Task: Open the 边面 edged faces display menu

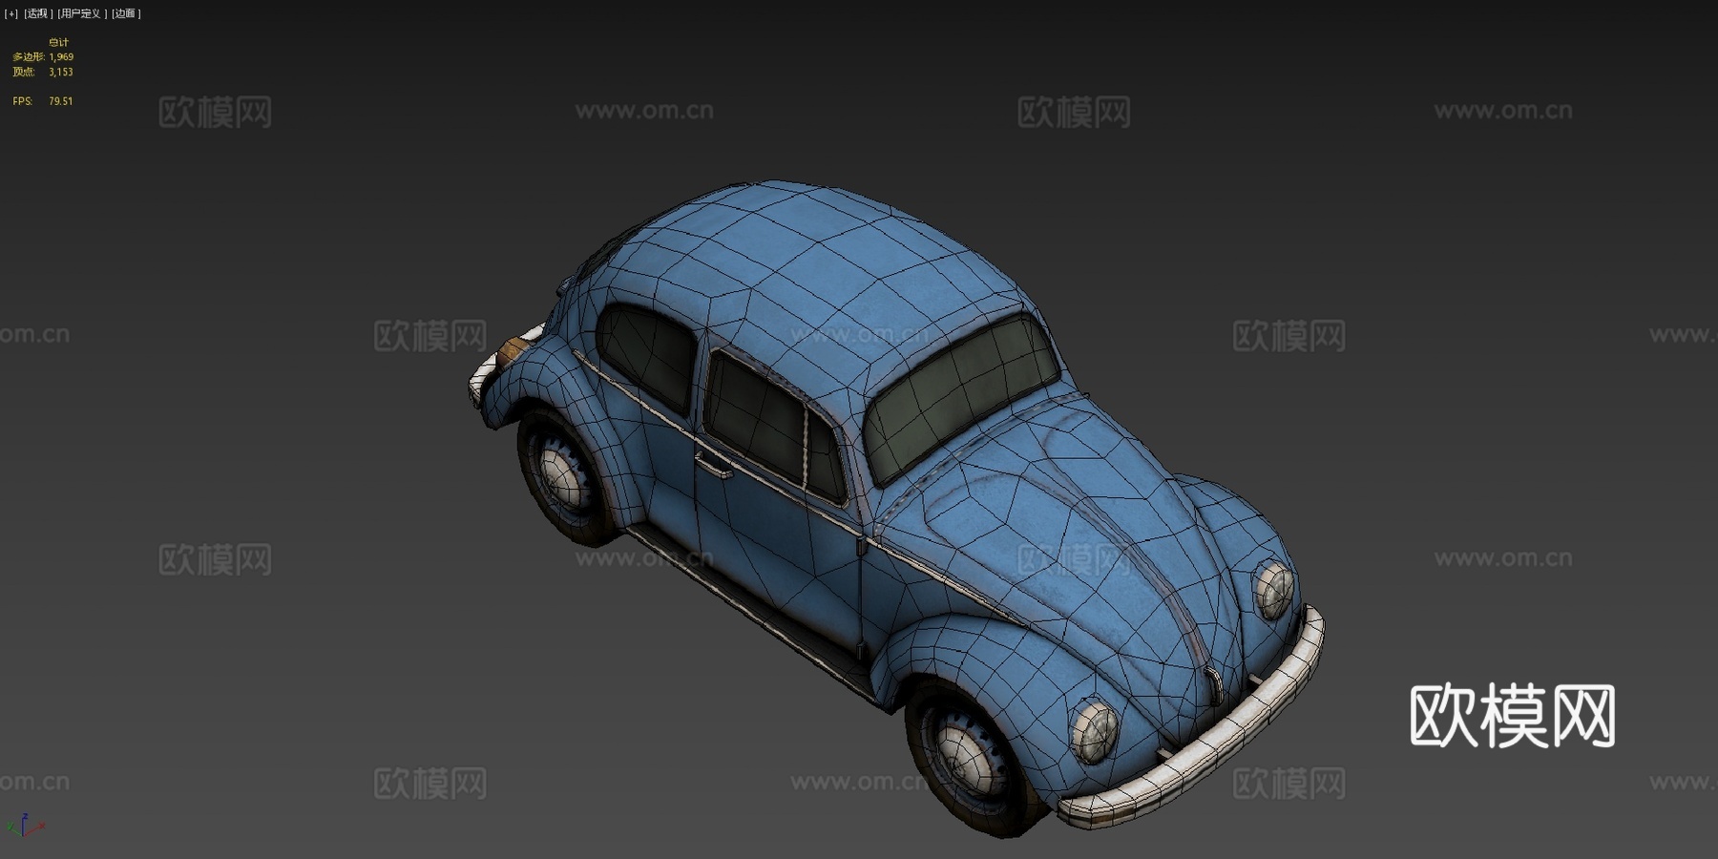Action: pyautogui.click(x=125, y=13)
